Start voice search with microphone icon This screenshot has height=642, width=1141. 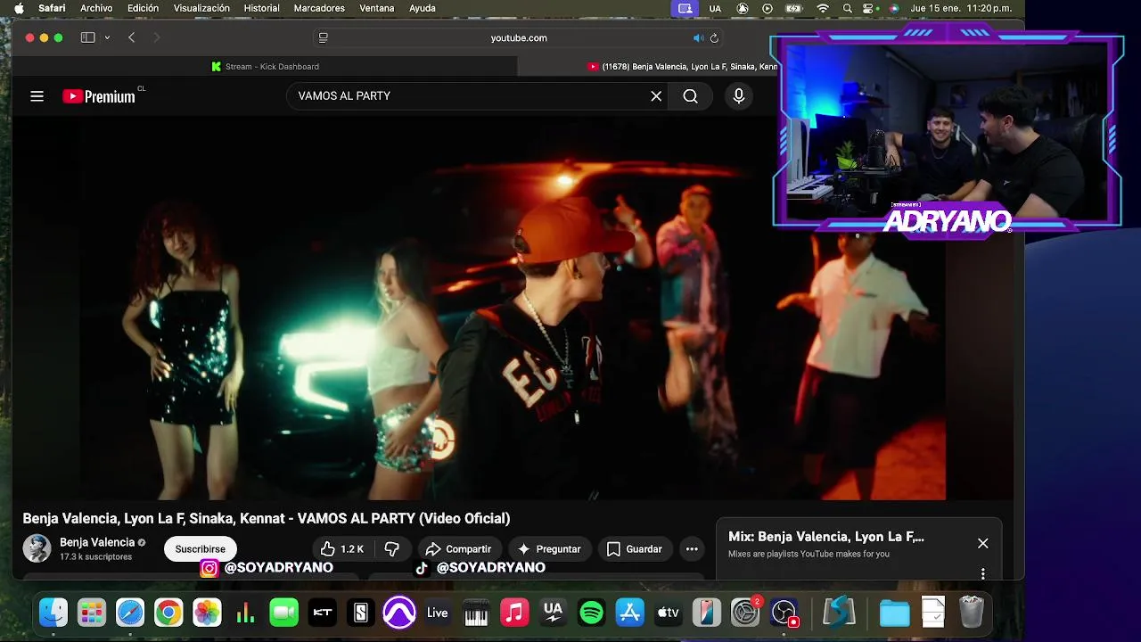(x=738, y=96)
